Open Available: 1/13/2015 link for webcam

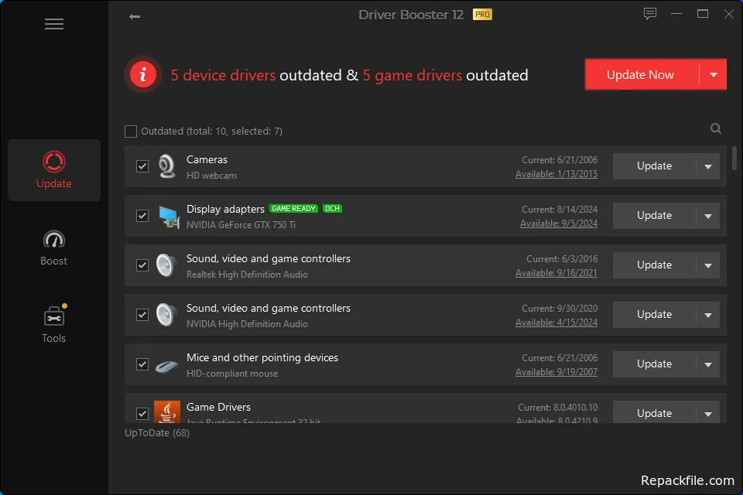556,174
